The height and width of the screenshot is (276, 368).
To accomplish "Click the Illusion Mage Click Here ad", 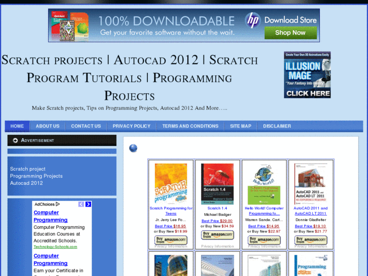I will [307, 75].
